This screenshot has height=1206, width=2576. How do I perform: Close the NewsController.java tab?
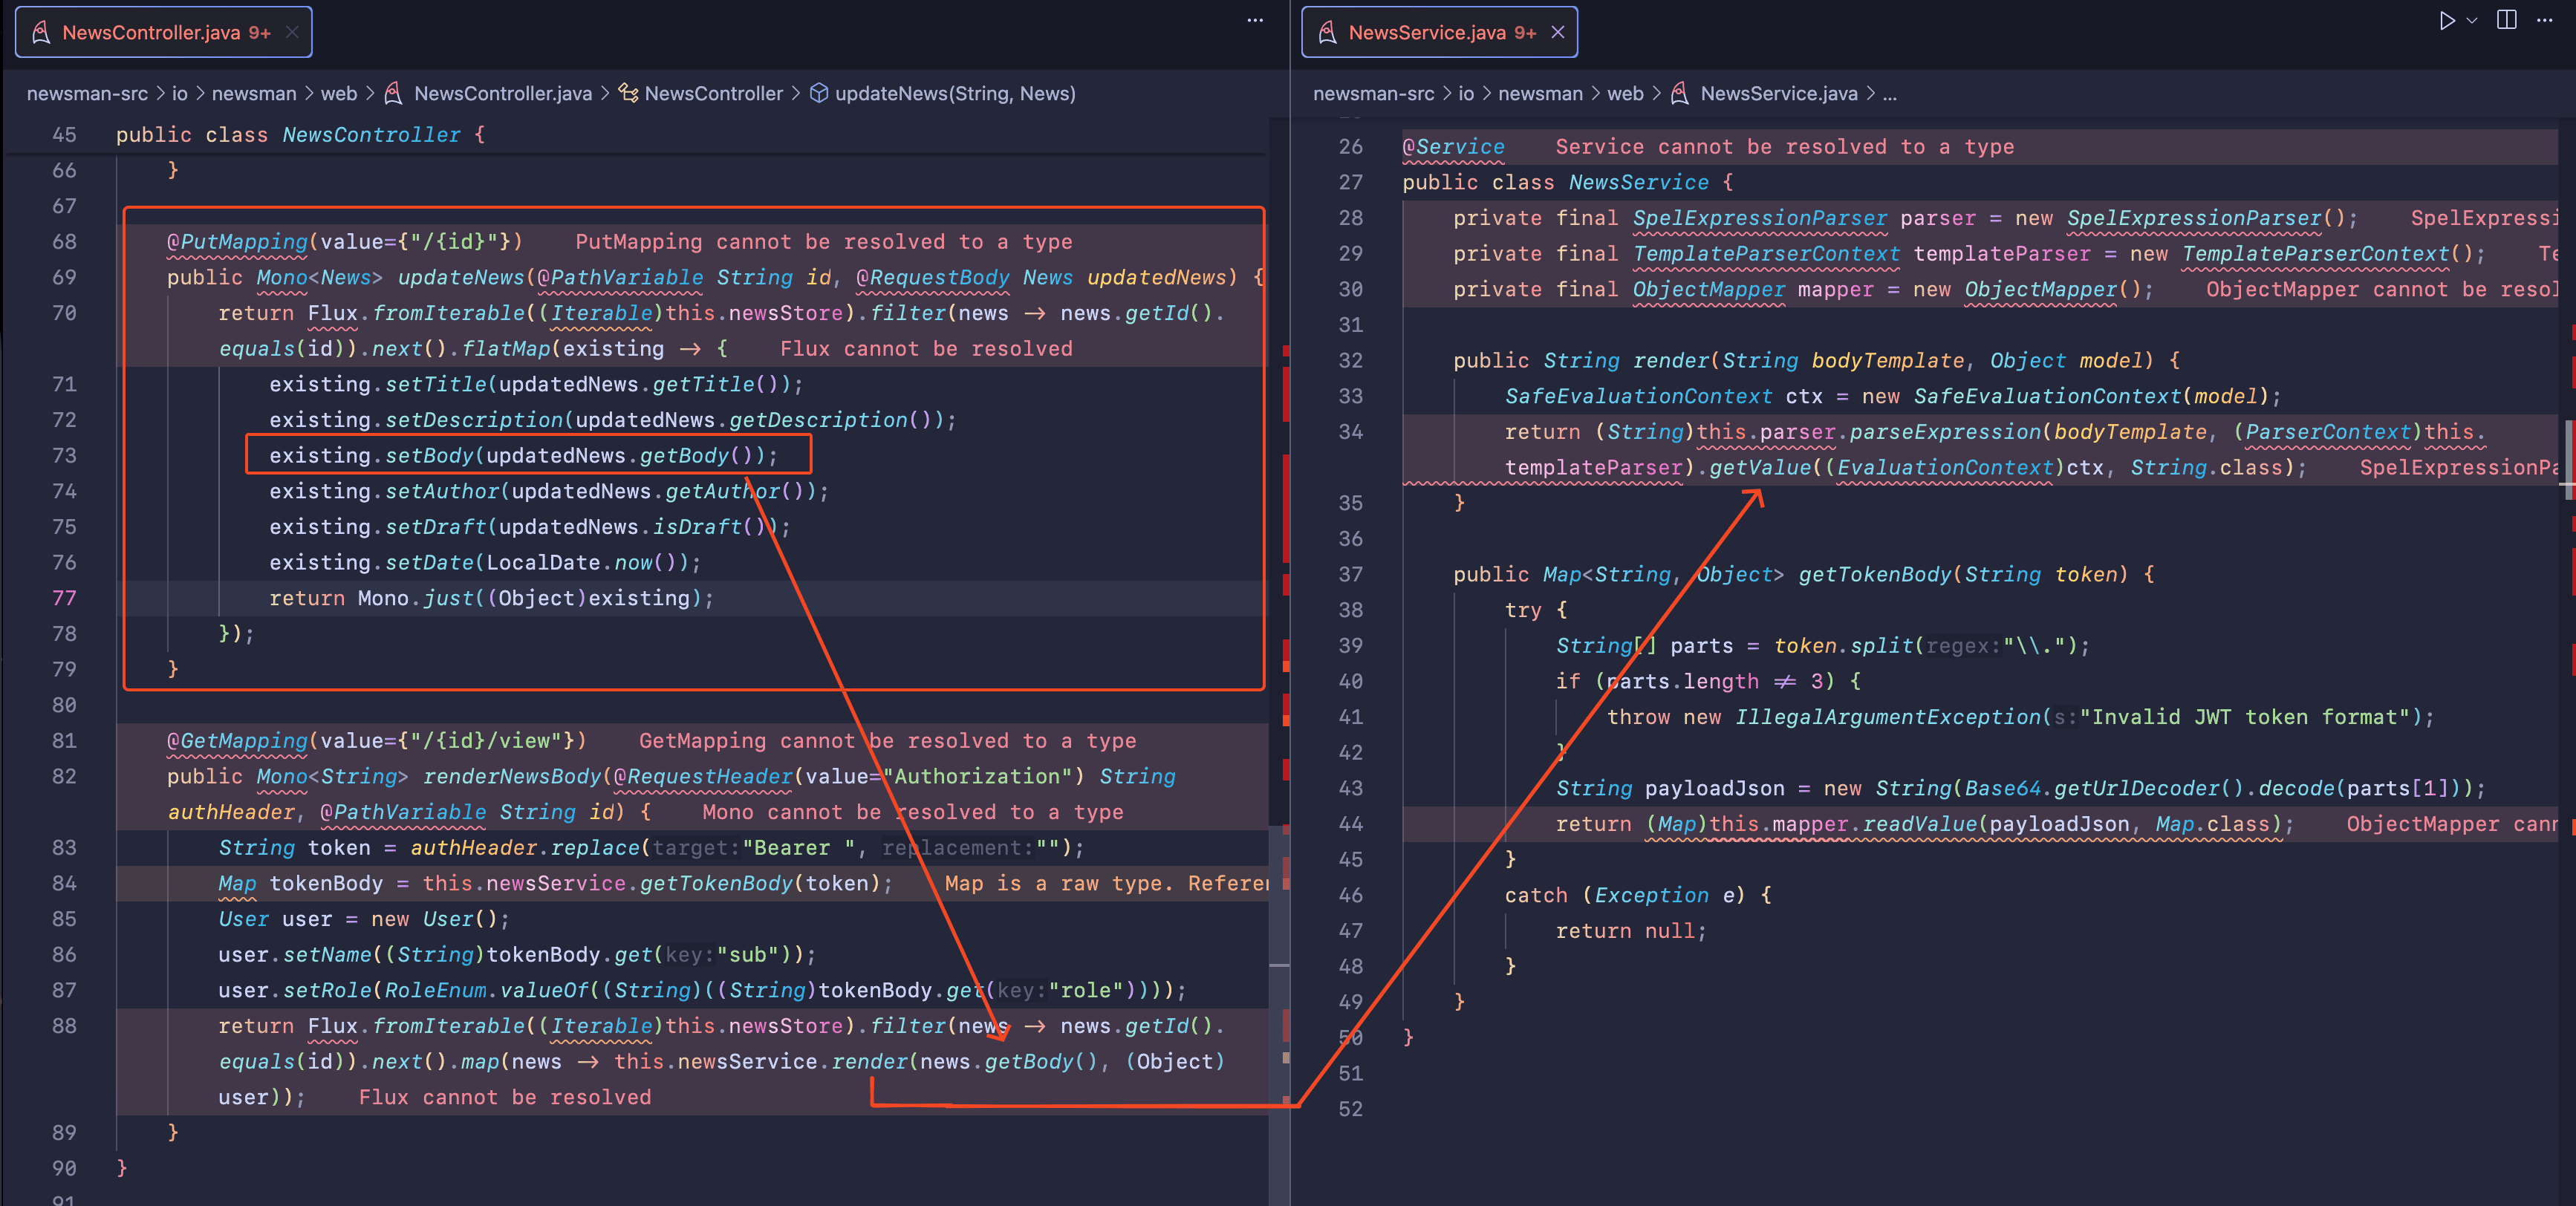[x=292, y=32]
